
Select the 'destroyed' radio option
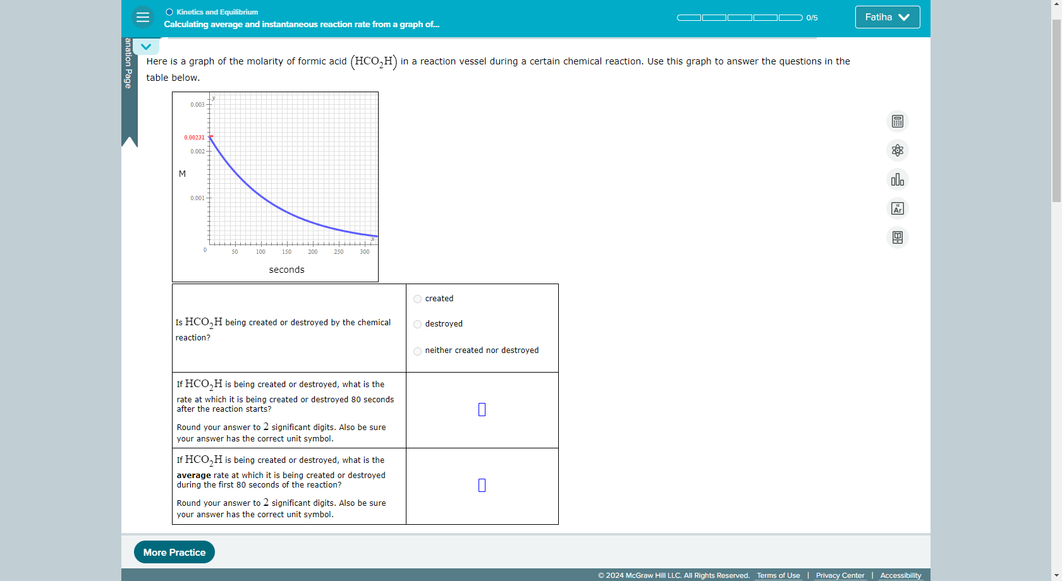(417, 324)
